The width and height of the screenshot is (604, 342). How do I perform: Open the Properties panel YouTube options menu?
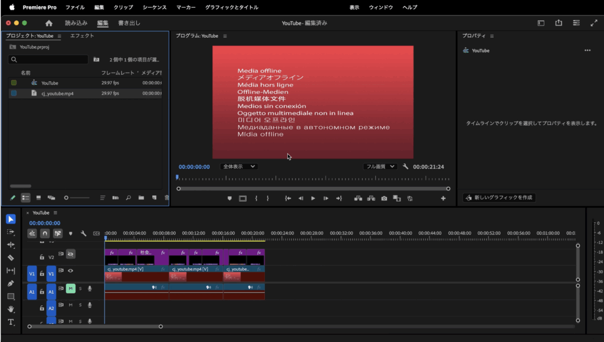point(587,51)
